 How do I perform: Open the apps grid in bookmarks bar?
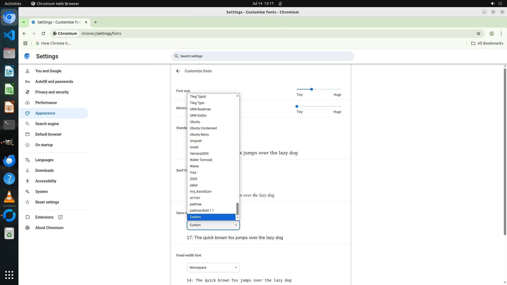25,43
